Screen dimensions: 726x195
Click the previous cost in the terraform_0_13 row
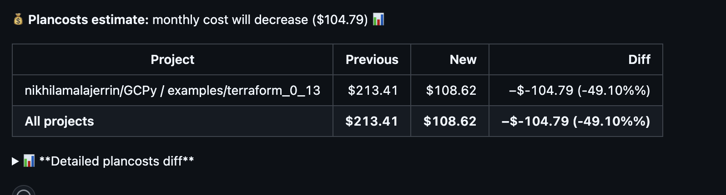[373, 90]
